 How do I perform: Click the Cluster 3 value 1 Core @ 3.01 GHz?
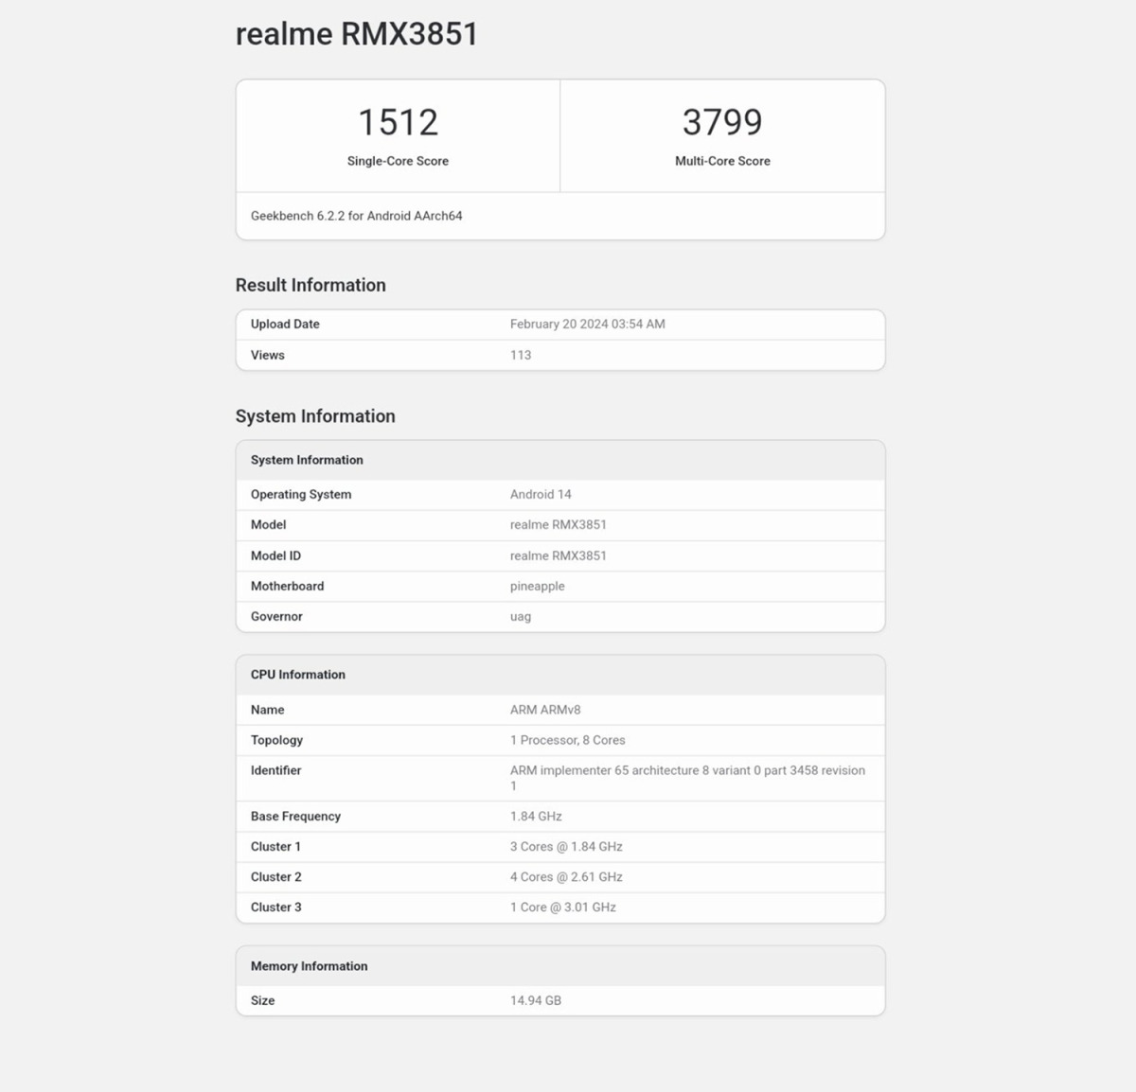pos(562,907)
